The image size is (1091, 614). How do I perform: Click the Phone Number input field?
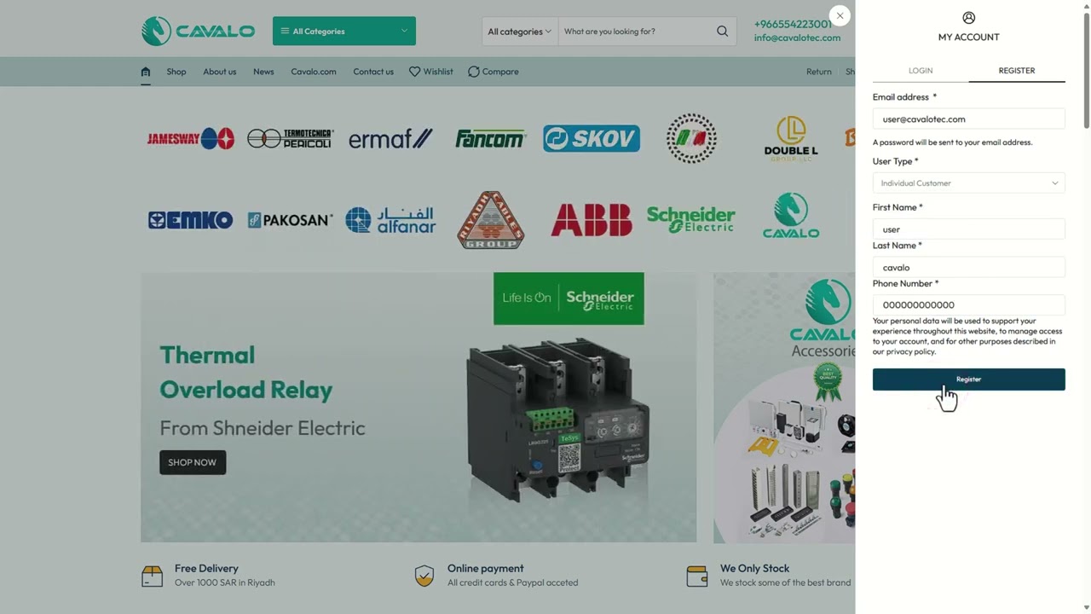tap(969, 305)
